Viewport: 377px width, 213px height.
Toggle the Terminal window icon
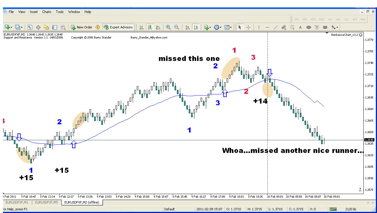click(x=55, y=27)
